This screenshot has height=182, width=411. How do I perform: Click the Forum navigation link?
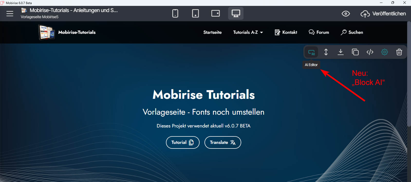(x=319, y=32)
